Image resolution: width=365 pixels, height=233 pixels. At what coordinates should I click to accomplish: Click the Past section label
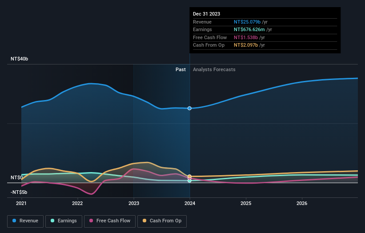pyautogui.click(x=180, y=70)
